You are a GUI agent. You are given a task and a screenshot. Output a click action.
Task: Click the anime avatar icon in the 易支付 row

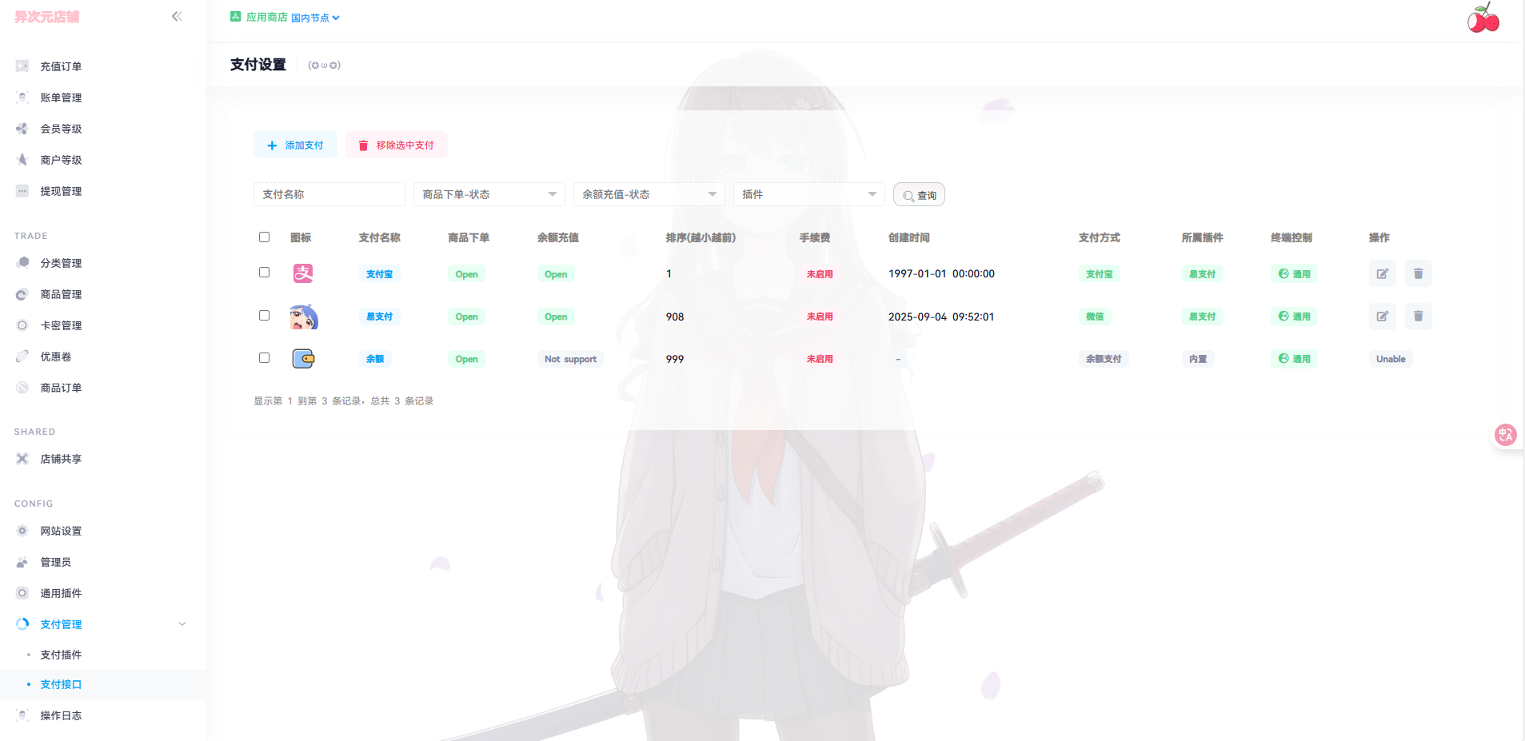(x=303, y=317)
